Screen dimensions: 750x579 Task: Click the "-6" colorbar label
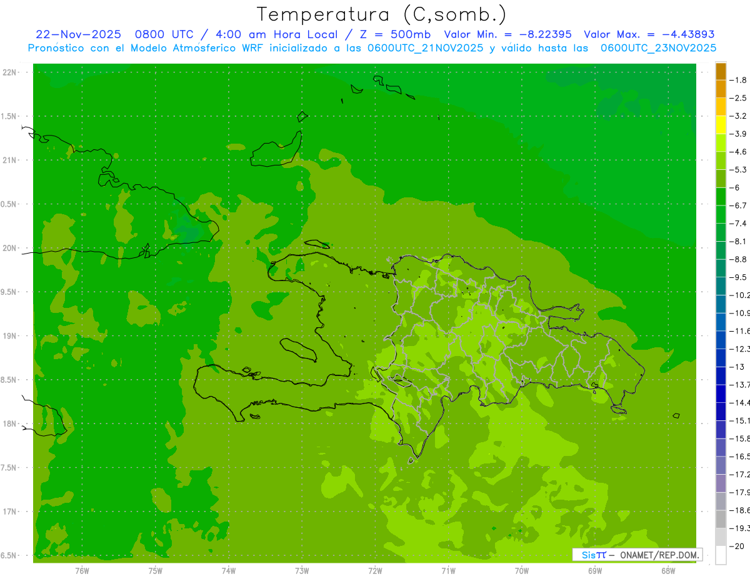tap(735, 187)
